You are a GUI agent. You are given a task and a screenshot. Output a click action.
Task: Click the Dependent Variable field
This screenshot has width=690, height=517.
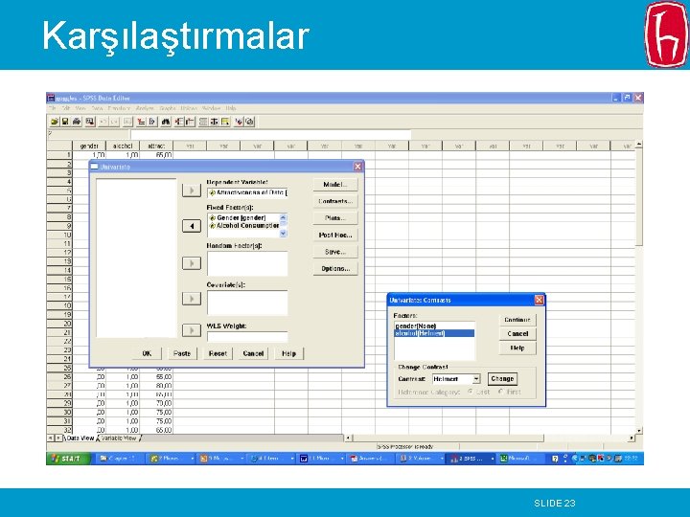coord(247,192)
